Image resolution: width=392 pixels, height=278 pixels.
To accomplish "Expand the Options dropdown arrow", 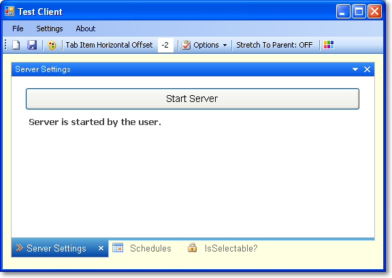I will click(225, 46).
